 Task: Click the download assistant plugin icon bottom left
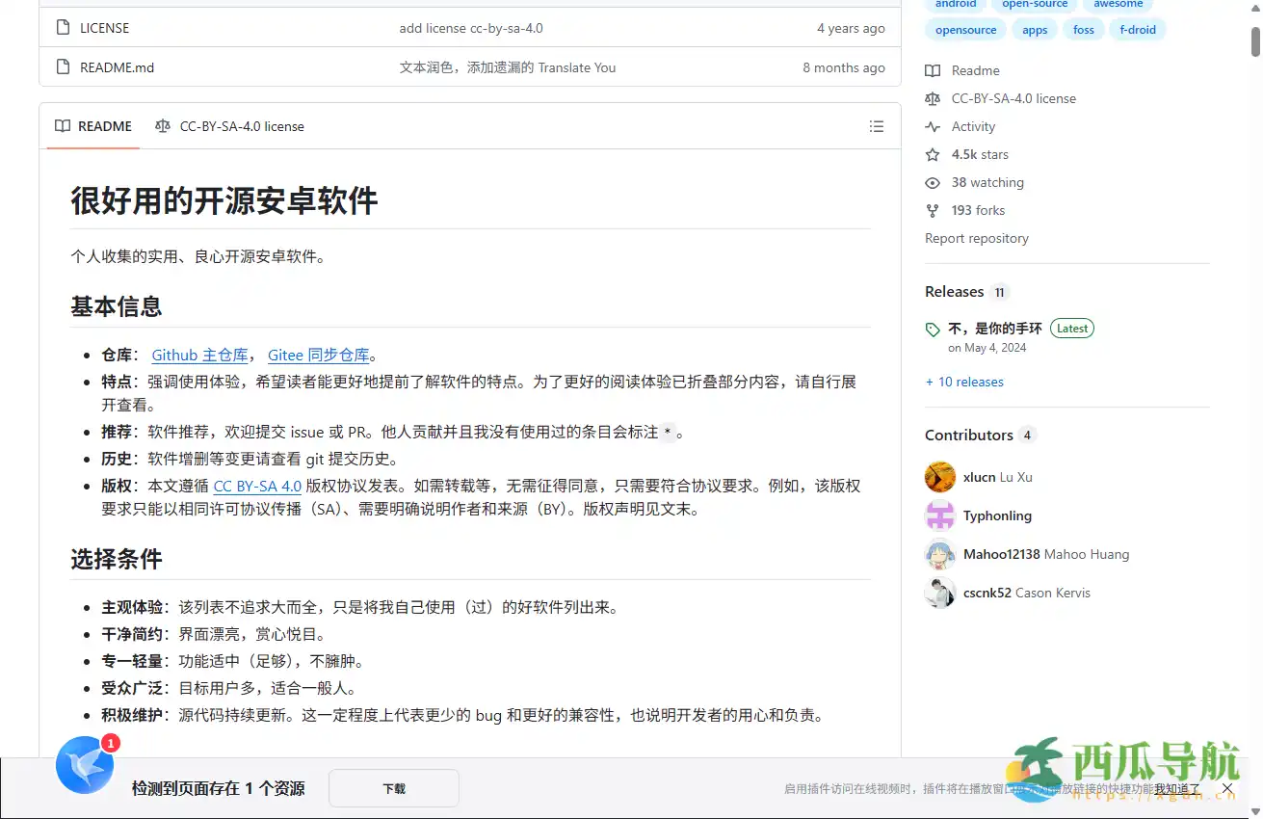[84, 764]
